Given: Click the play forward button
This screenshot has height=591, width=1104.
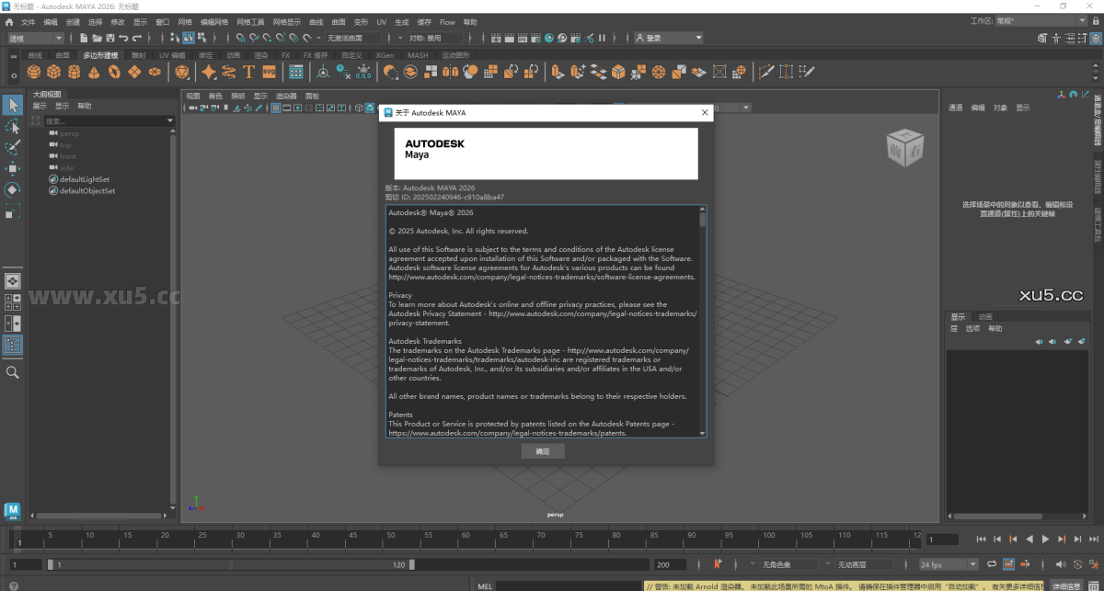Looking at the screenshot, I should 1045,540.
